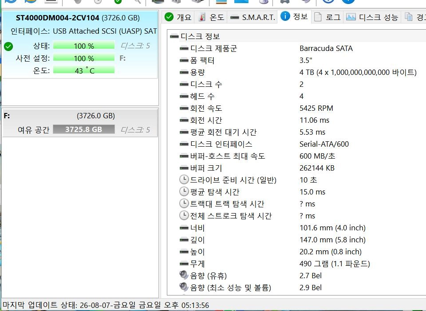The image size is (426, 311).
Task: Click the 11.06 ms value
Action: (314, 120)
